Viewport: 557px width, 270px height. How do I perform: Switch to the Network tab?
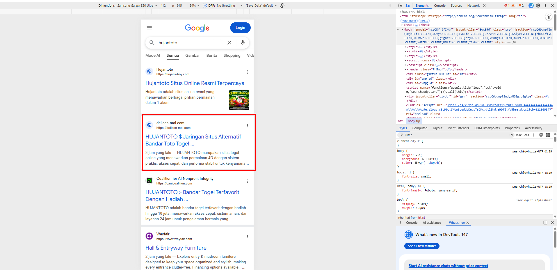pos(473,6)
